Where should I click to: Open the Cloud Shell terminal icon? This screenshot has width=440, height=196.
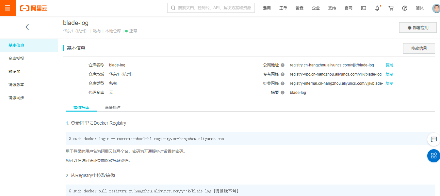363,8
